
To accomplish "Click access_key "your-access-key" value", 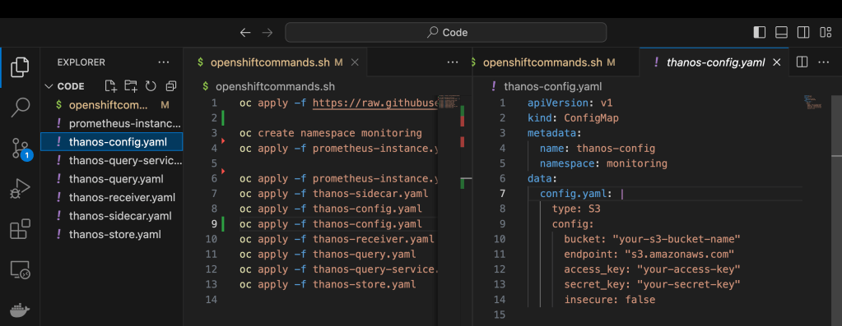I will click(x=688, y=269).
